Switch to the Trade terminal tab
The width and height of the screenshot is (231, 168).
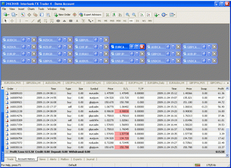10,159
